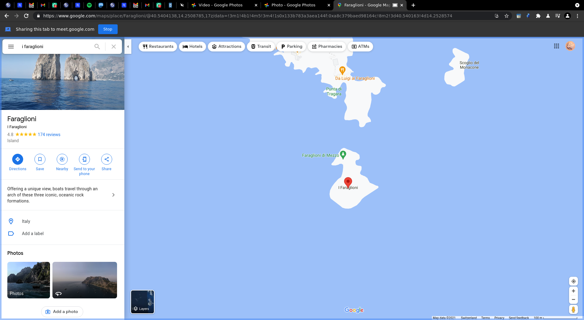Open the Google account avatar
The image size is (584, 320).
tap(570, 46)
